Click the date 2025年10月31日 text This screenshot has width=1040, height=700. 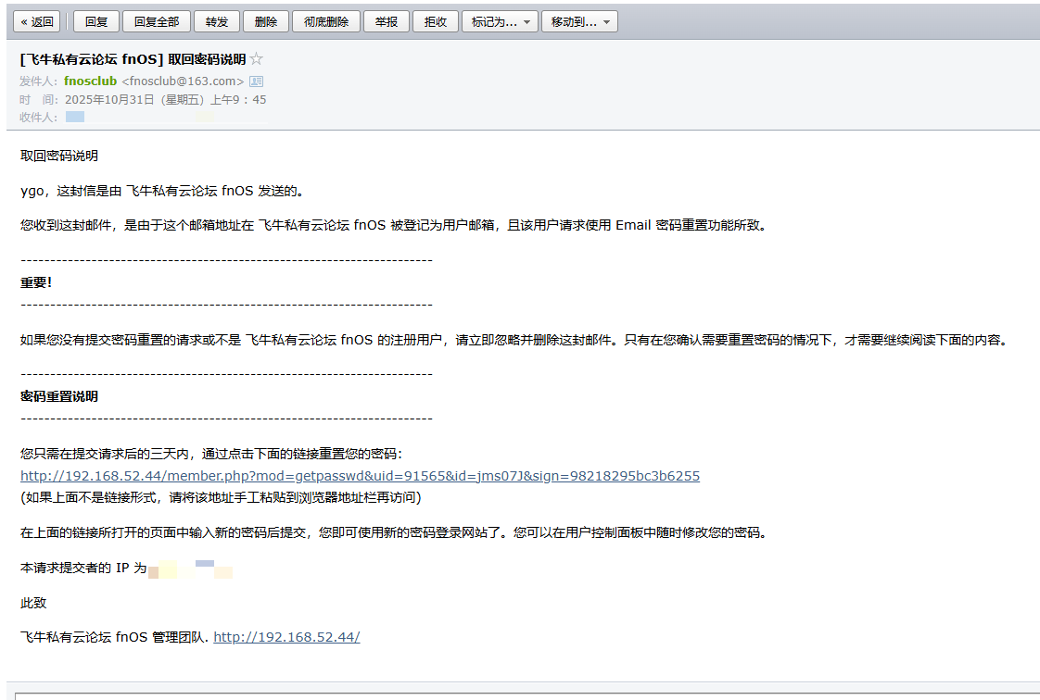pyautogui.click(x=109, y=99)
